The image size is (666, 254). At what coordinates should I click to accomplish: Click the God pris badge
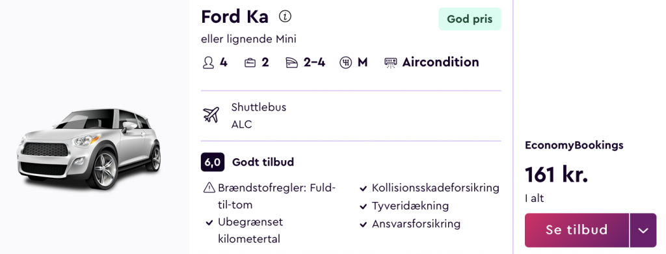click(x=470, y=19)
